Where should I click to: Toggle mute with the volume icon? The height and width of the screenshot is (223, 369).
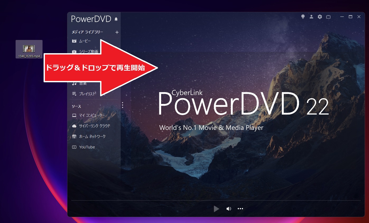point(228,209)
